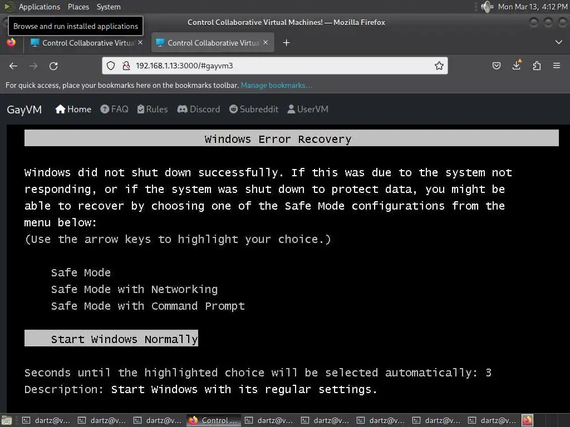Click the Description: Start Windows with its regular settings line

(201, 390)
